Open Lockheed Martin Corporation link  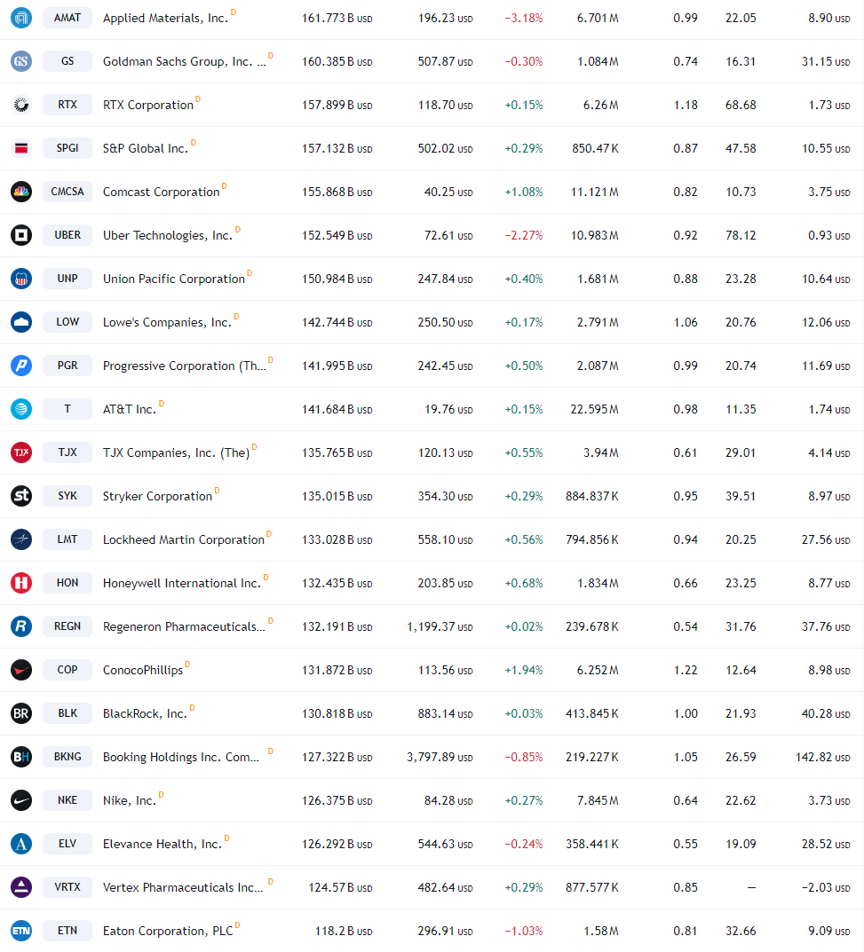click(184, 539)
